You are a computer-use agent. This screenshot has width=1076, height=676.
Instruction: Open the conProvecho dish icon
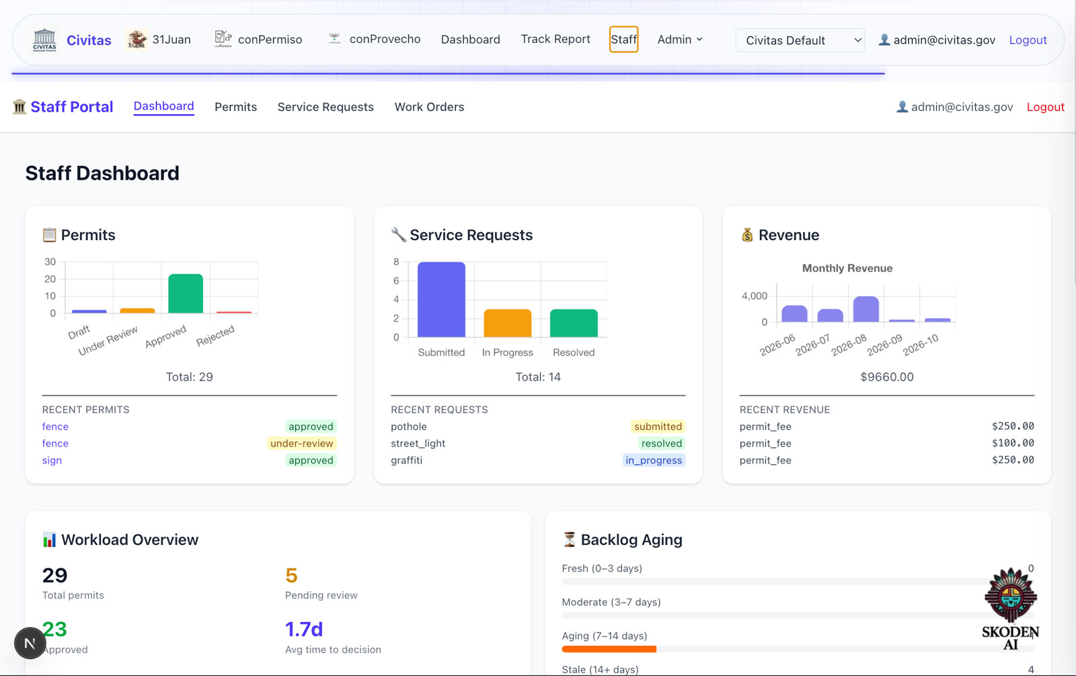[334, 39]
